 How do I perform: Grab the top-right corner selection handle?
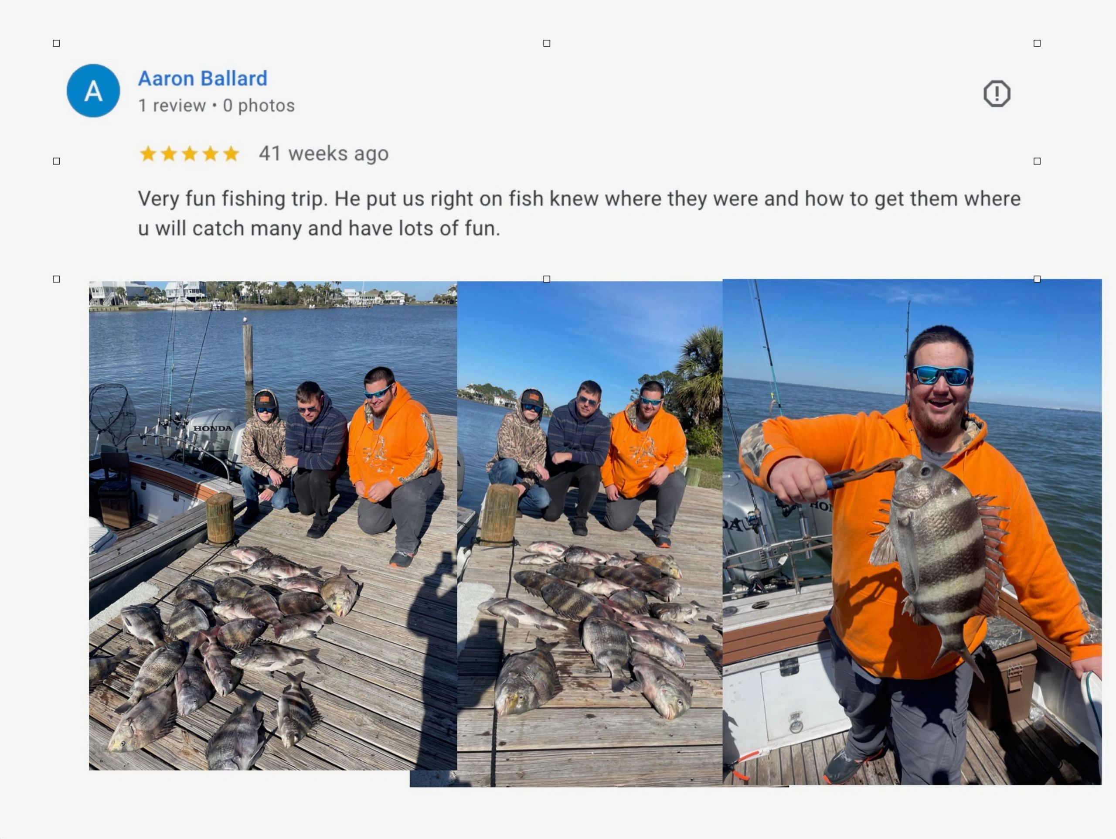1037,44
